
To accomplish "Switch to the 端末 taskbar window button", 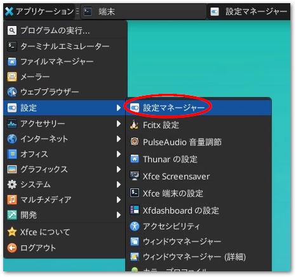I will pos(144,11).
